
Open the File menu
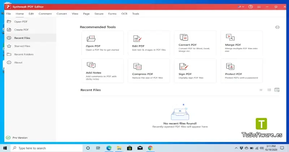(x=8, y=14)
